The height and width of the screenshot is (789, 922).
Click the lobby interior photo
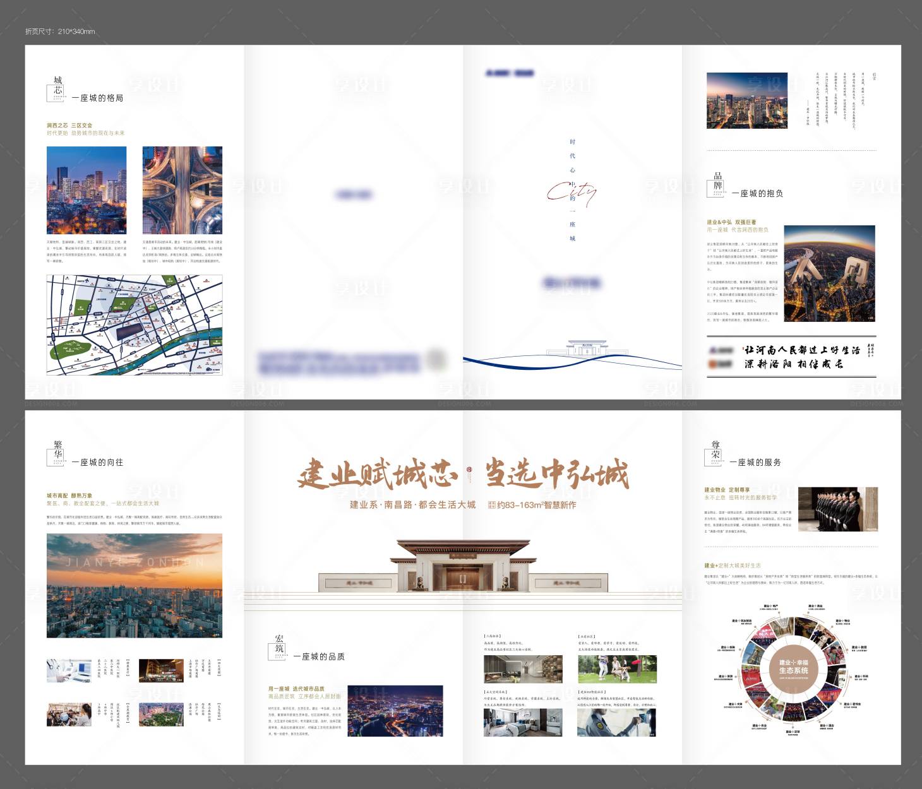click(x=523, y=669)
